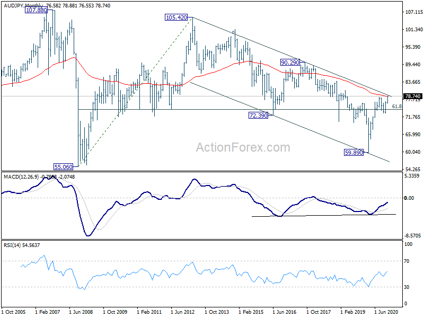This screenshot has width=424, height=318.
Task: Click the 101.340 price axis value
Action: [414, 30]
